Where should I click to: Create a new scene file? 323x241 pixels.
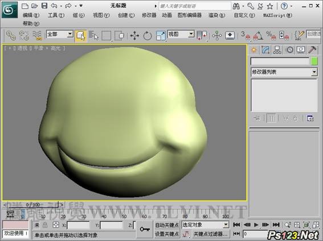click(25, 6)
